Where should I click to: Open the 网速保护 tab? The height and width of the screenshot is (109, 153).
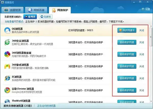60,10
